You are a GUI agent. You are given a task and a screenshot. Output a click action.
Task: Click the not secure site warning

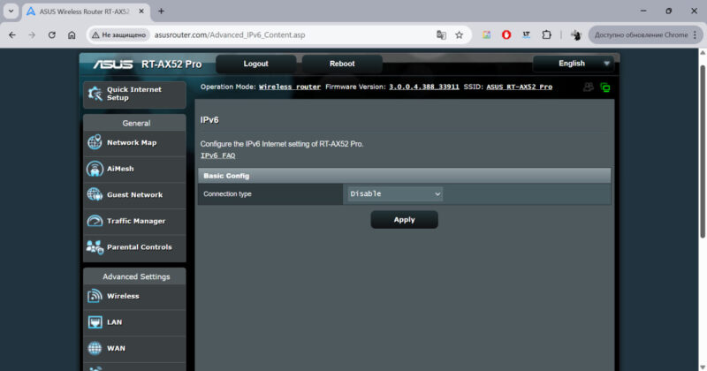119,35
